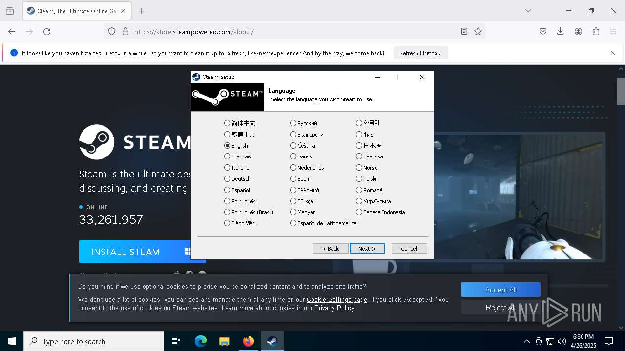Open the shield tracking protection icon
This screenshot has height=351, width=625.
[x=112, y=32]
